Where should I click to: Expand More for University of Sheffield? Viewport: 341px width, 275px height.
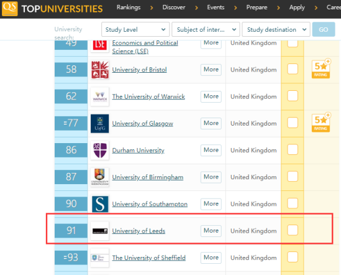(x=211, y=258)
